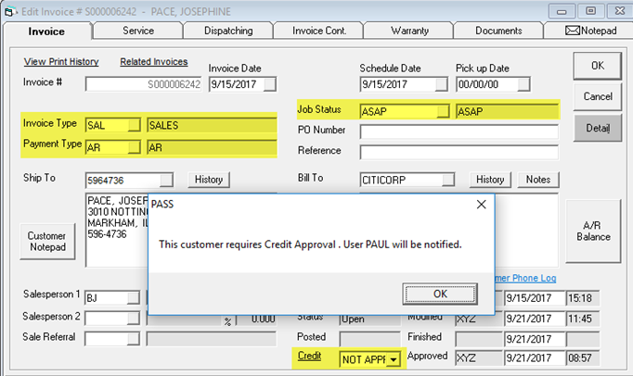This screenshot has height=376, width=633.
Task: Open the Ship To lookup button
Action: pyautogui.click(x=166, y=181)
